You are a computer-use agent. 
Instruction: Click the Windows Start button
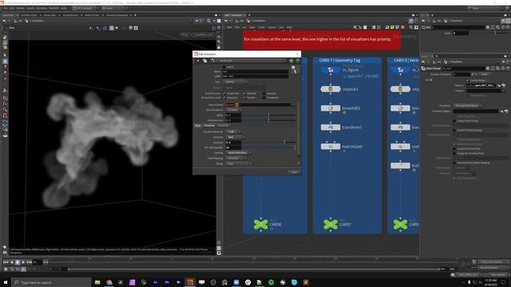click(6, 282)
